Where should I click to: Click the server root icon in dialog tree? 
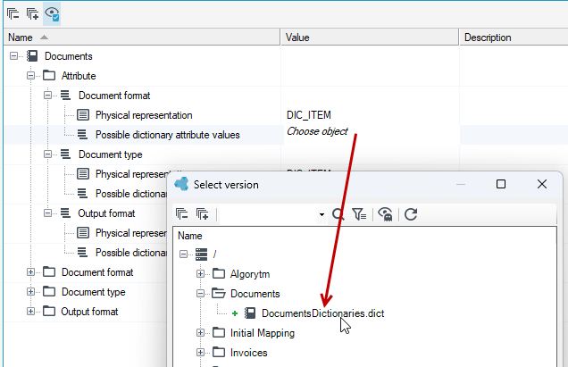coord(202,254)
